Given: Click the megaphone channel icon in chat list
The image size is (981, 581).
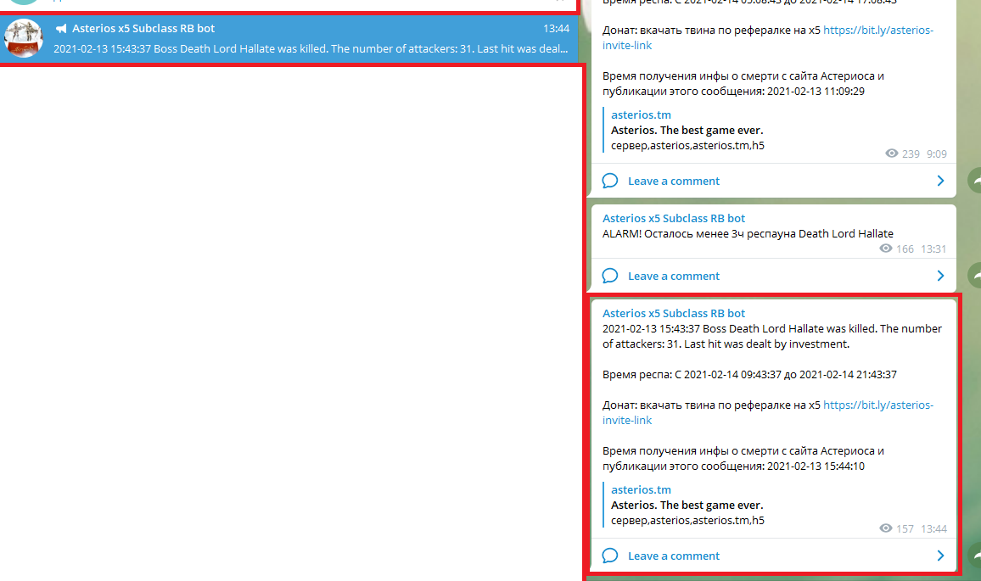Looking at the screenshot, I should point(61,29).
